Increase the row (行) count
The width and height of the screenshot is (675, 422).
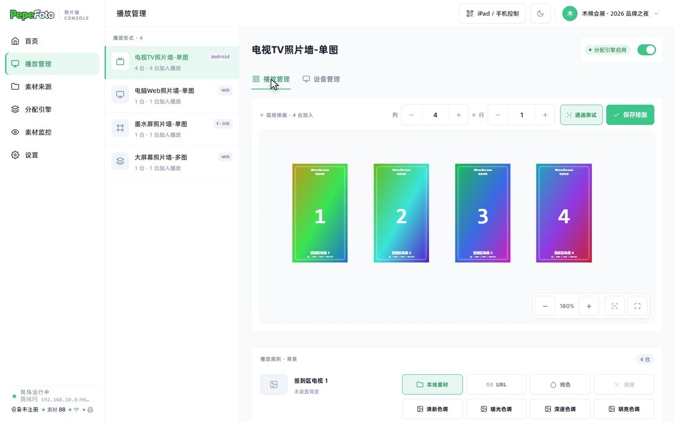click(x=545, y=115)
